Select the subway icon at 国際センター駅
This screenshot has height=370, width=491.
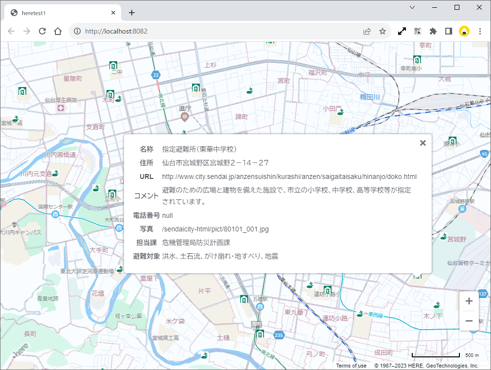pos(54,214)
